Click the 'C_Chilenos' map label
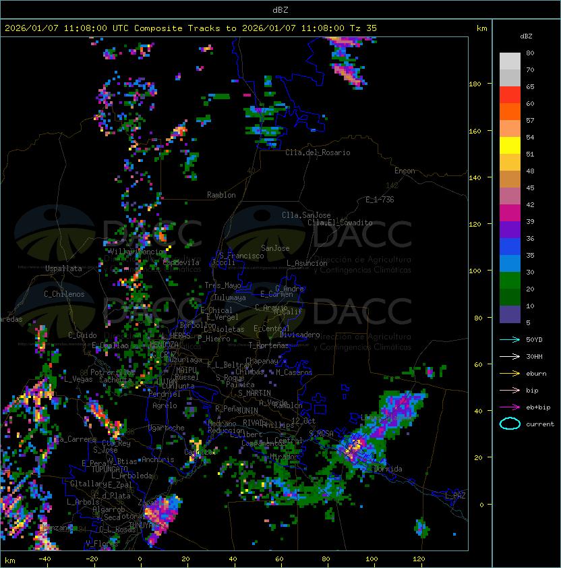 point(64,294)
